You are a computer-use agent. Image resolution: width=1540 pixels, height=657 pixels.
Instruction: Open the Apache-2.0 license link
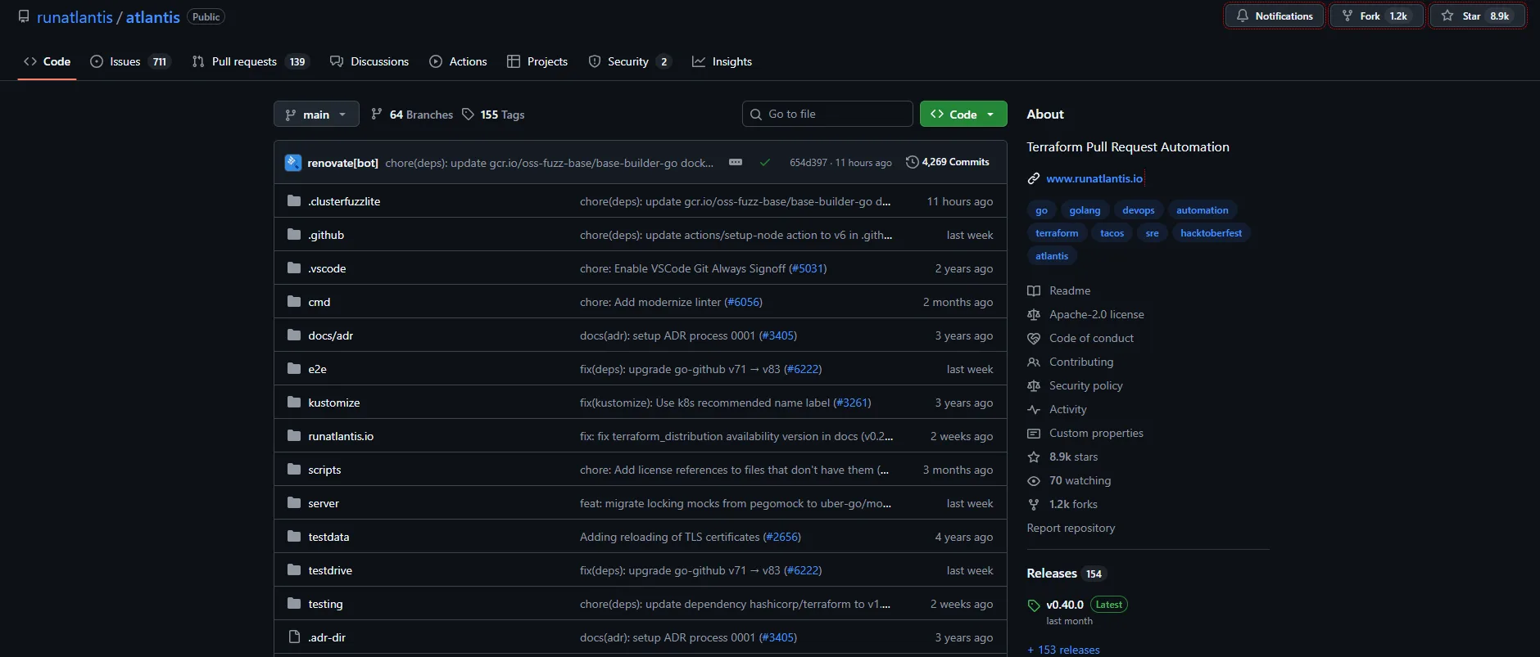coord(1096,314)
